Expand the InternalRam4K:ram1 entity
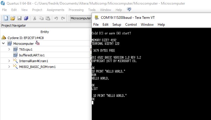Screen dimensions: 211x120 (x=9, y=61)
